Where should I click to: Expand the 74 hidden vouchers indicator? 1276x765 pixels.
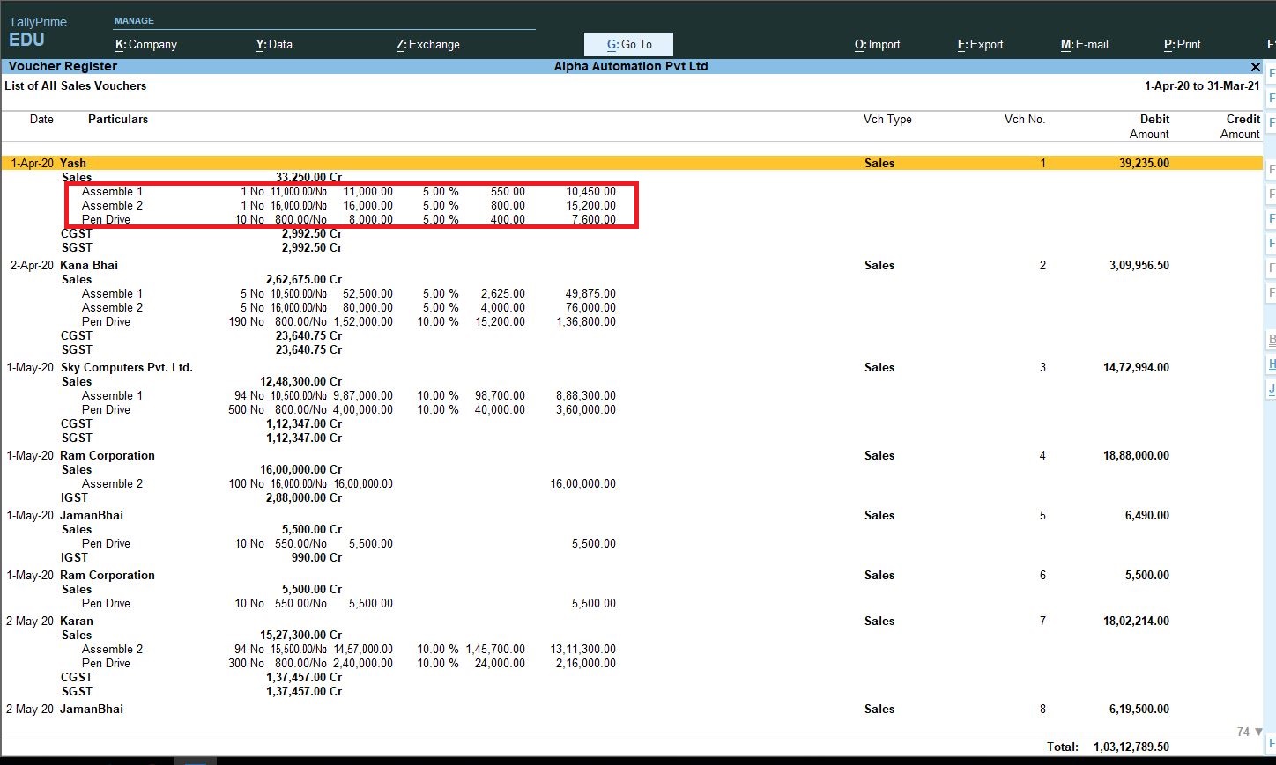pos(1245,732)
